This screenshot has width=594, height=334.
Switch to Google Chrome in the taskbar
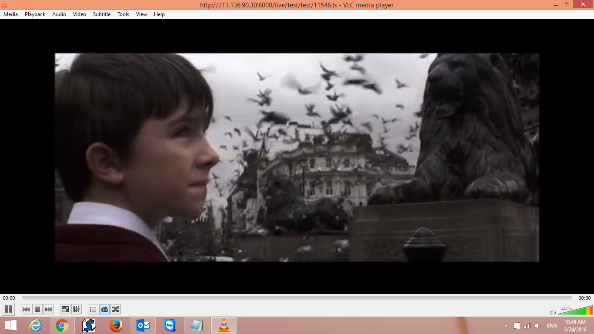pyautogui.click(x=62, y=325)
